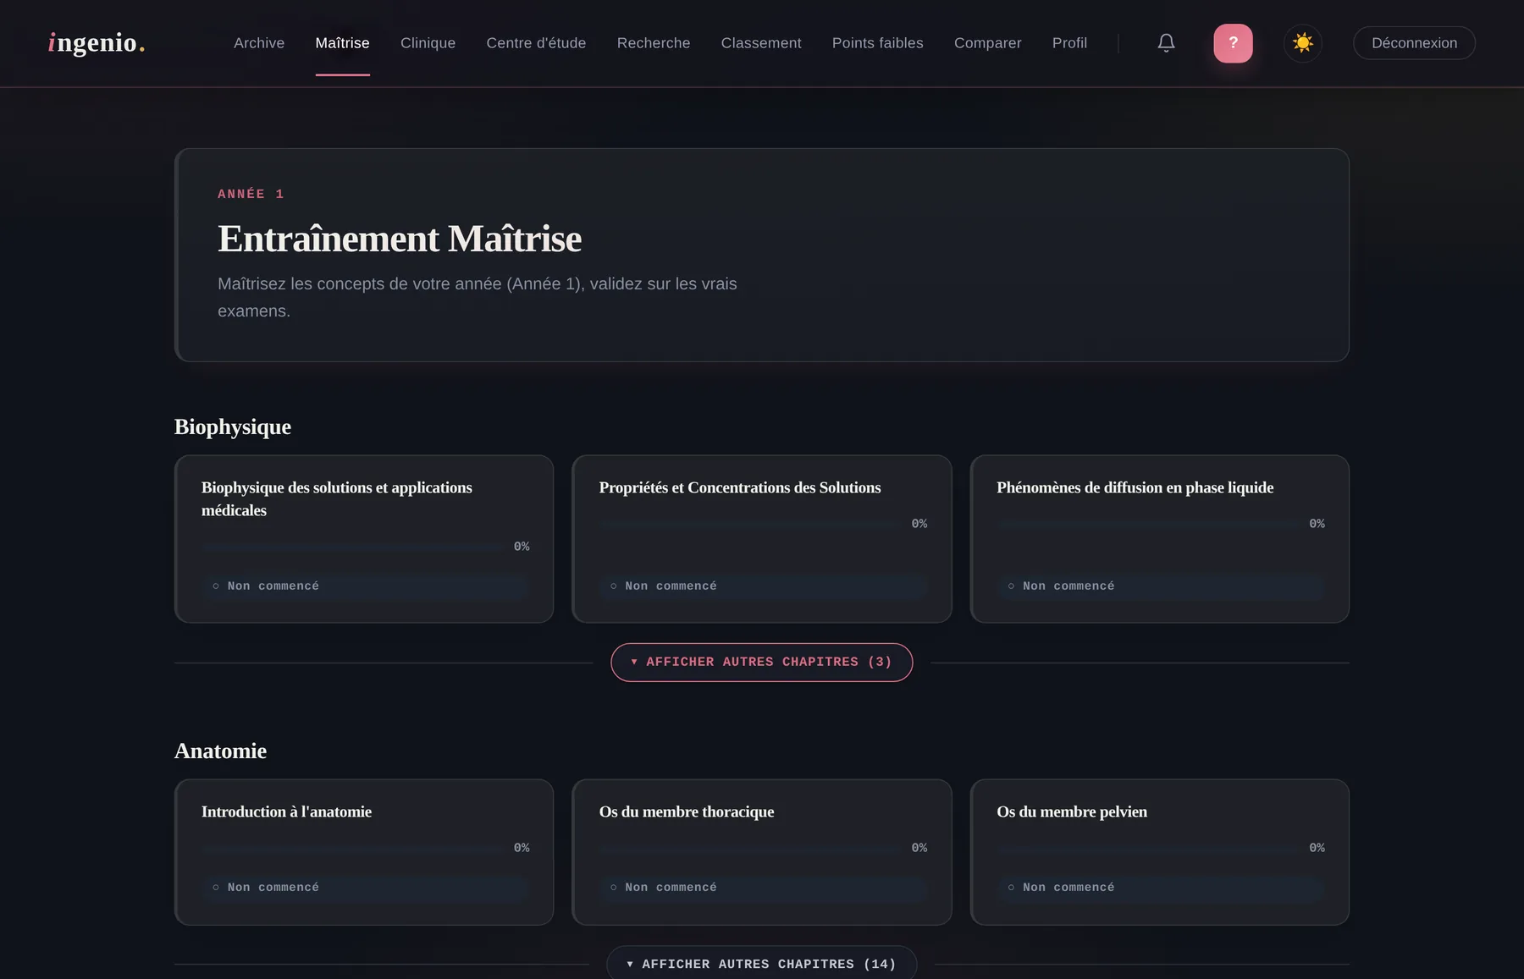Open Os du membre thoracique chapter
The height and width of the screenshot is (979, 1524).
[762, 852]
